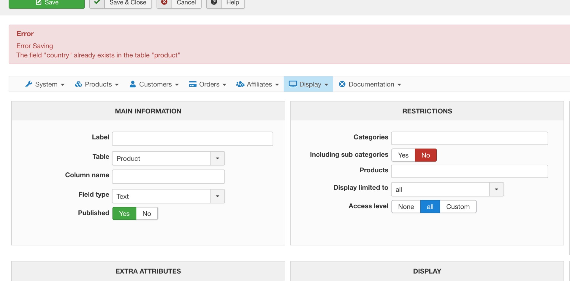Focus the Products restriction input field
The image size is (570, 281).
[x=470, y=171]
